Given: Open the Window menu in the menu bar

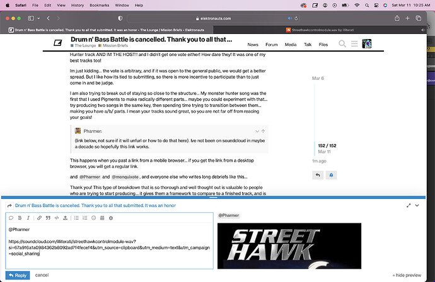Looking at the screenshot, I should [122, 5].
